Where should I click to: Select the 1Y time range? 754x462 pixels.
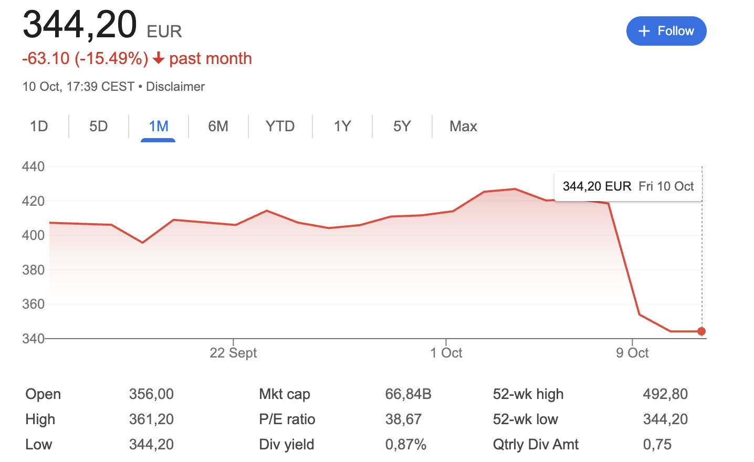(x=342, y=127)
